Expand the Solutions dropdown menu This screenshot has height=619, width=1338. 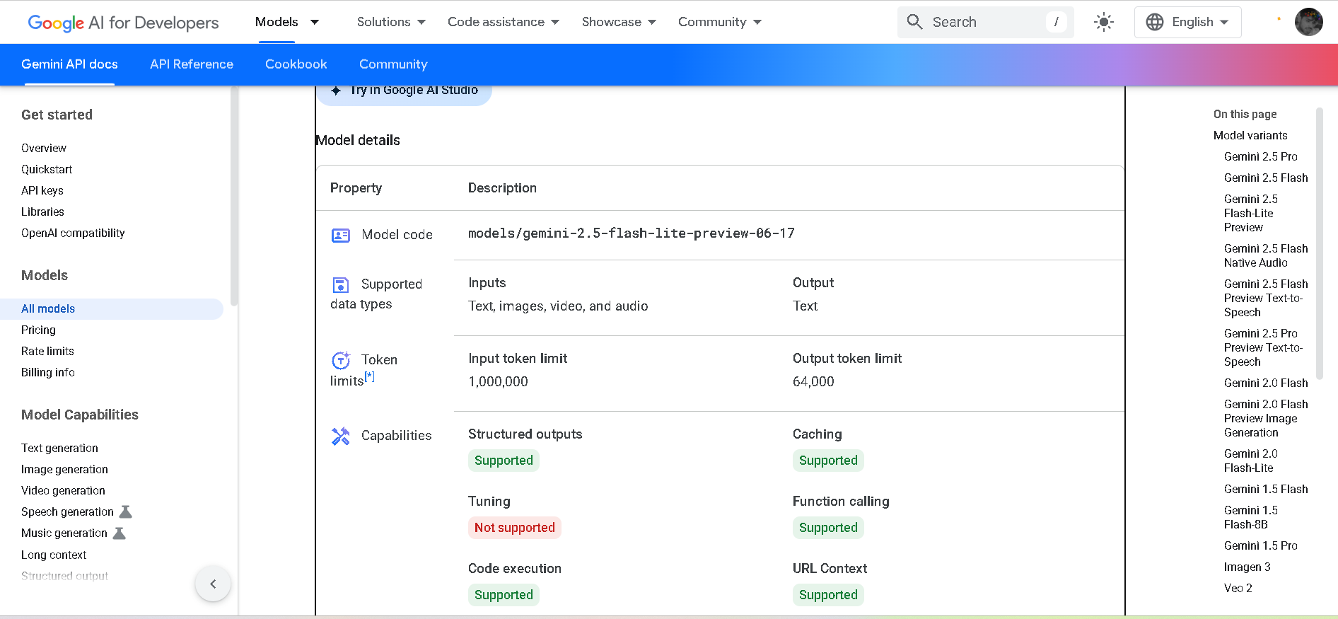pos(391,22)
